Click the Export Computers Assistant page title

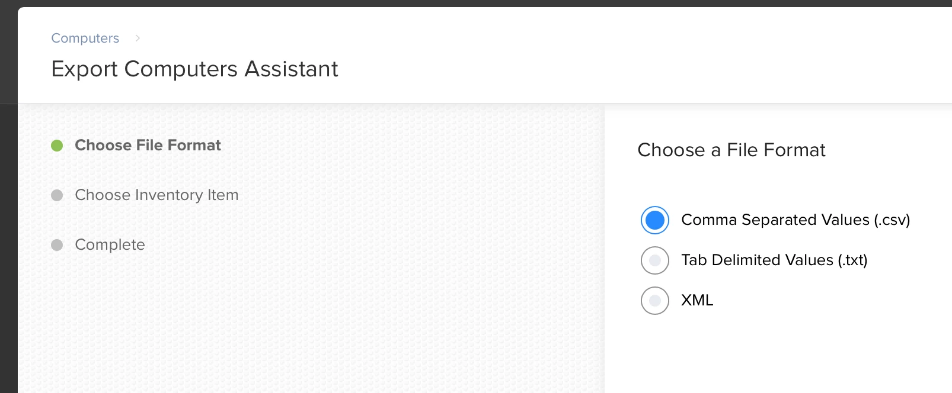(194, 69)
